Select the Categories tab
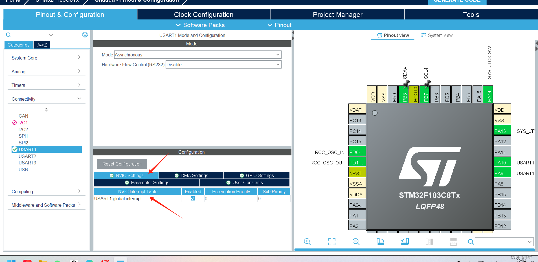Image resolution: width=538 pixels, height=262 pixels. (x=19, y=45)
